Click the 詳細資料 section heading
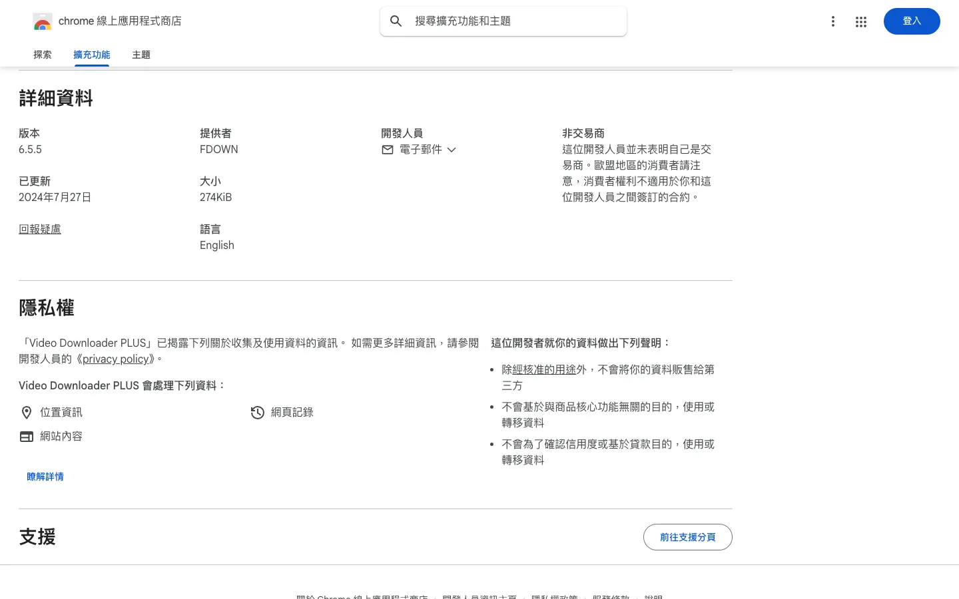The width and height of the screenshot is (959, 599). (x=56, y=99)
